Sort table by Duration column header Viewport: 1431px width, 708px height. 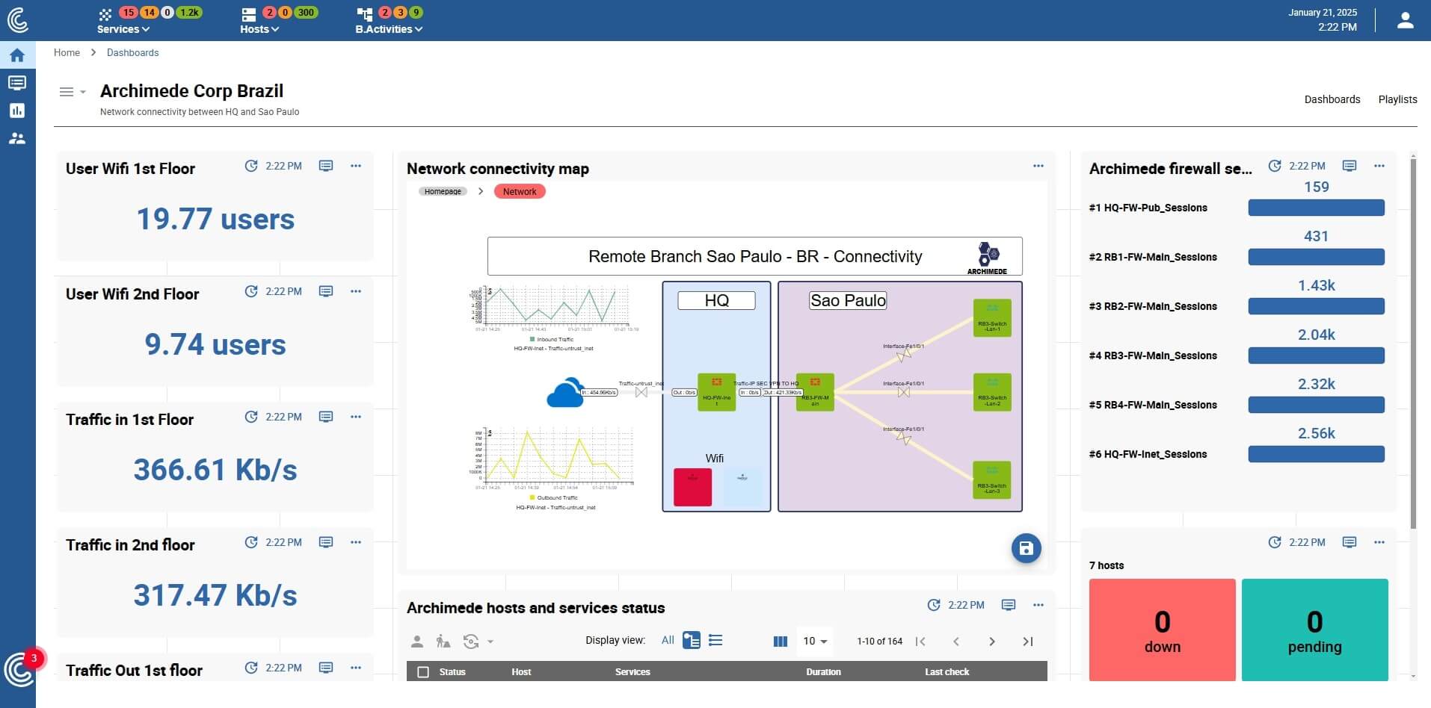pyautogui.click(x=823, y=672)
